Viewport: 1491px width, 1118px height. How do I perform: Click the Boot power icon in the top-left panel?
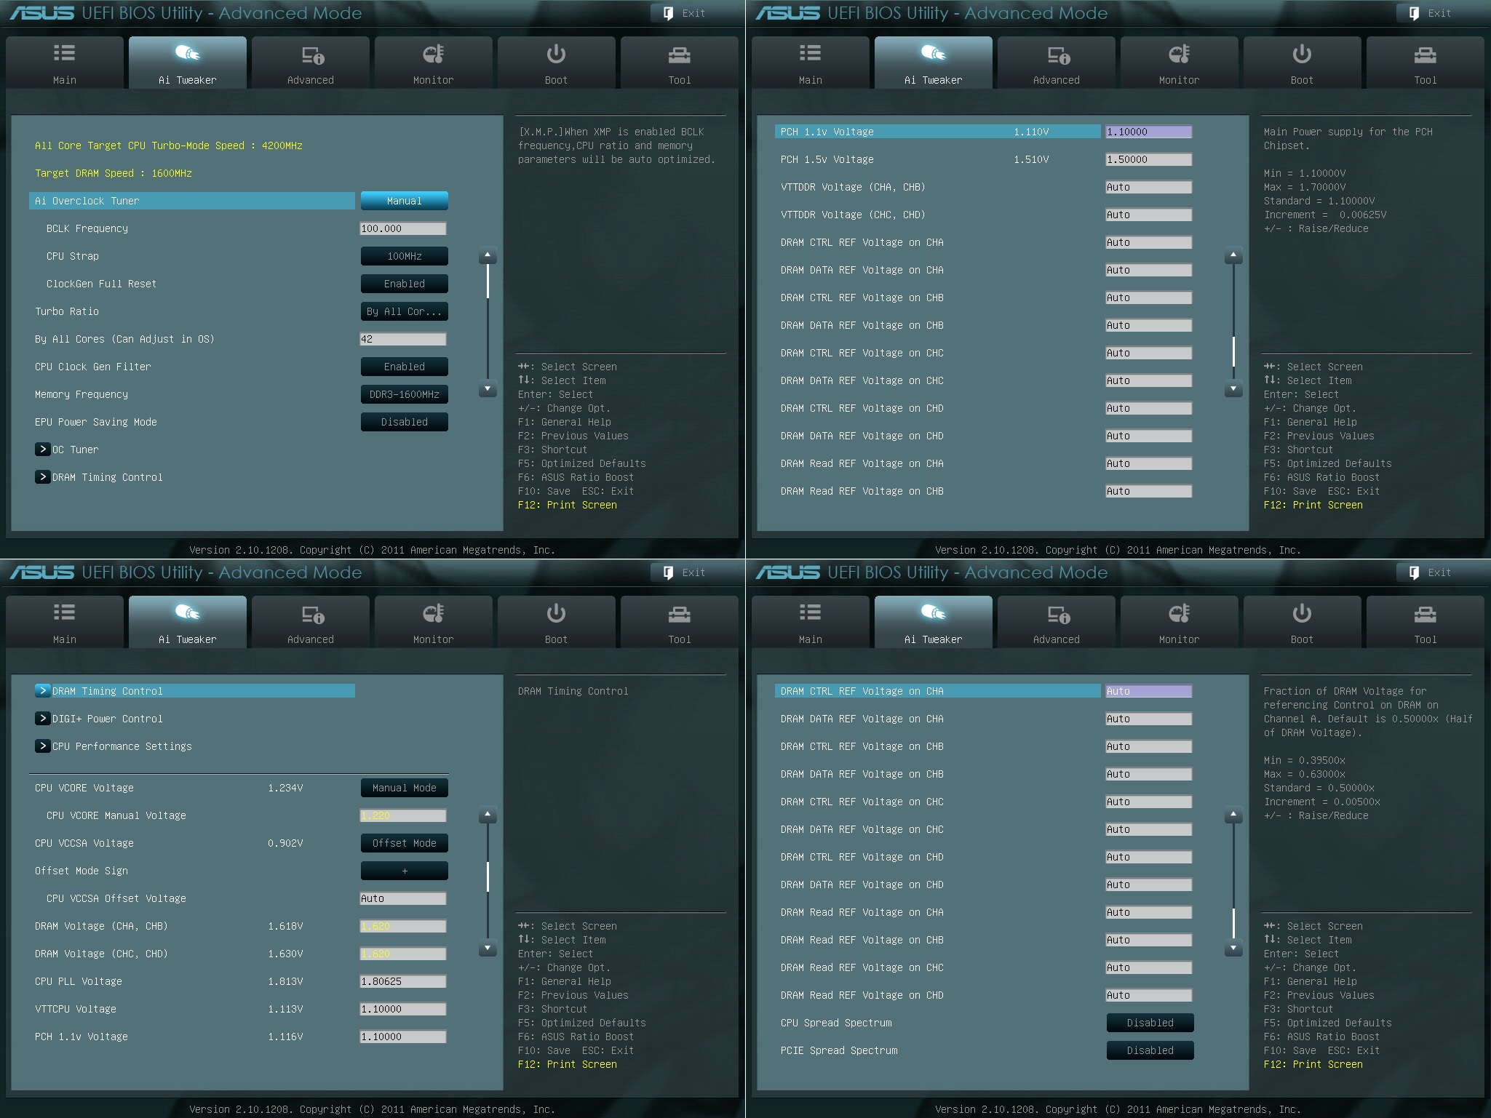tap(556, 54)
